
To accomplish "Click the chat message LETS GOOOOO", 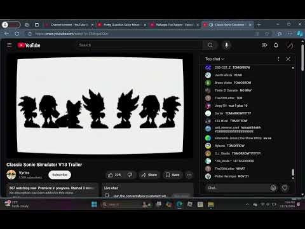I will (x=243, y=161).
